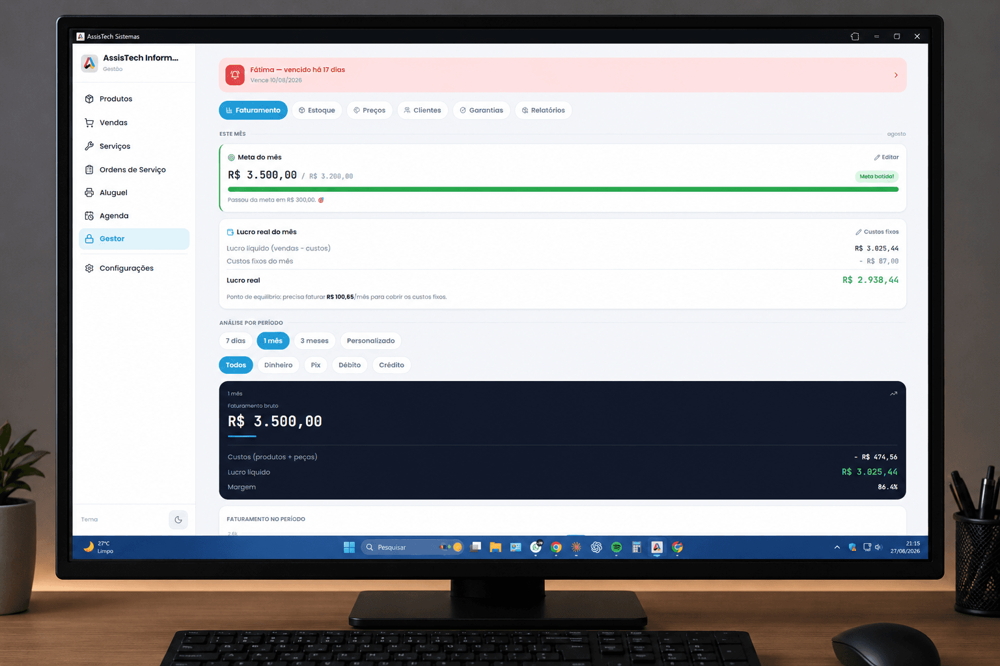Open network settings in system tray
The height and width of the screenshot is (666, 1000).
pos(867,547)
